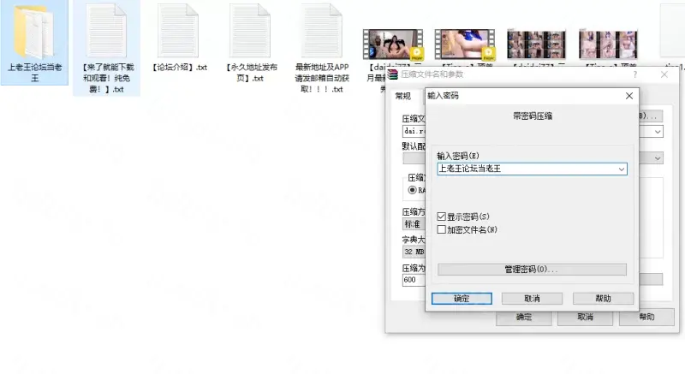This screenshot has height=374, width=685.
Task: Select the third video thumbnail with filmstrip grid
Action: 537,45
